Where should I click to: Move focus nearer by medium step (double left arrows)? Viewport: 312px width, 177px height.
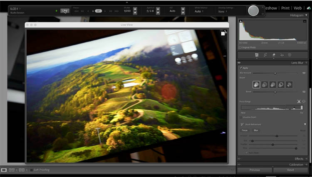[x=82, y=11]
